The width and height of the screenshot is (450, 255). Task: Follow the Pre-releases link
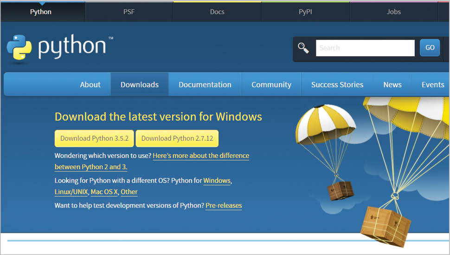(224, 205)
